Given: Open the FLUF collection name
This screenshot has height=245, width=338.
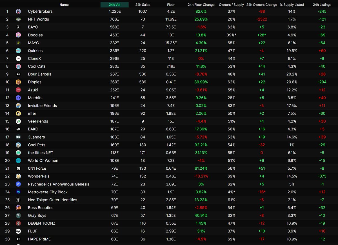Looking at the screenshot, I should pyautogui.click(x=33, y=231).
